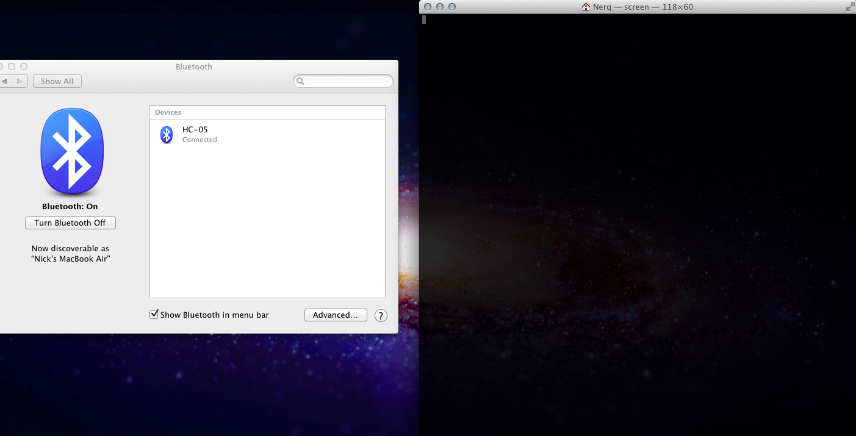Click the Bluetooth icon beside HC-05
Viewport: 856px width, 436px height.
167,134
